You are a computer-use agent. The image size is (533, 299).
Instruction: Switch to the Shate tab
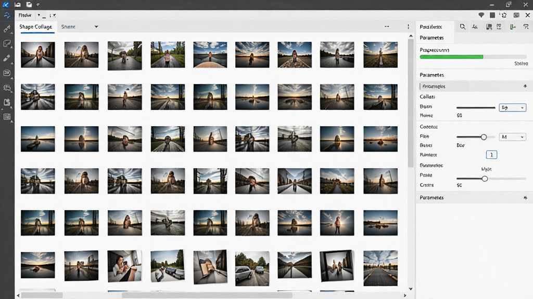click(x=68, y=27)
